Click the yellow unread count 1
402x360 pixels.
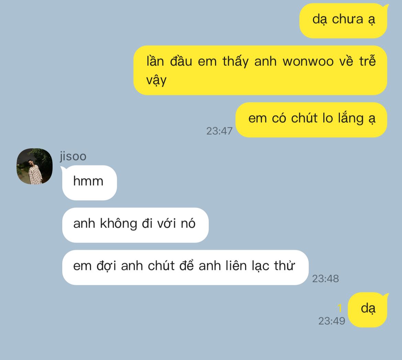pyautogui.click(x=340, y=308)
